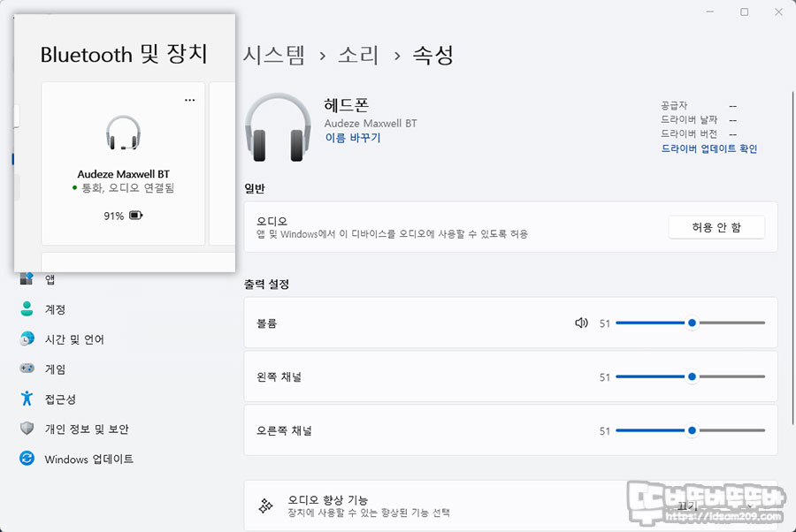Screen dimensions: 796x532
Task: Click the 게임 controller icon
Action: click(27, 369)
